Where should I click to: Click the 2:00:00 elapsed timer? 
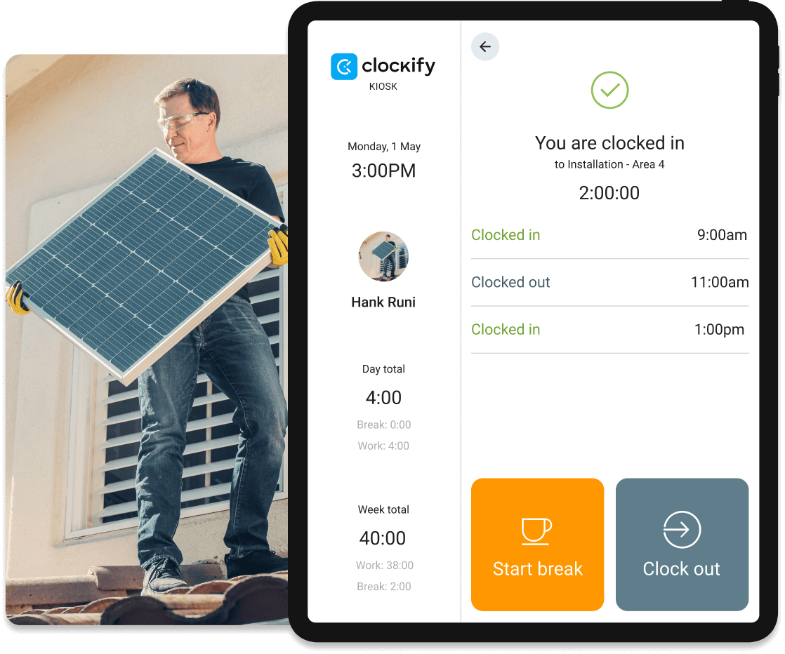click(x=609, y=193)
